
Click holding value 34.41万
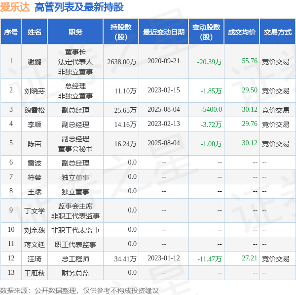click(x=125, y=259)
